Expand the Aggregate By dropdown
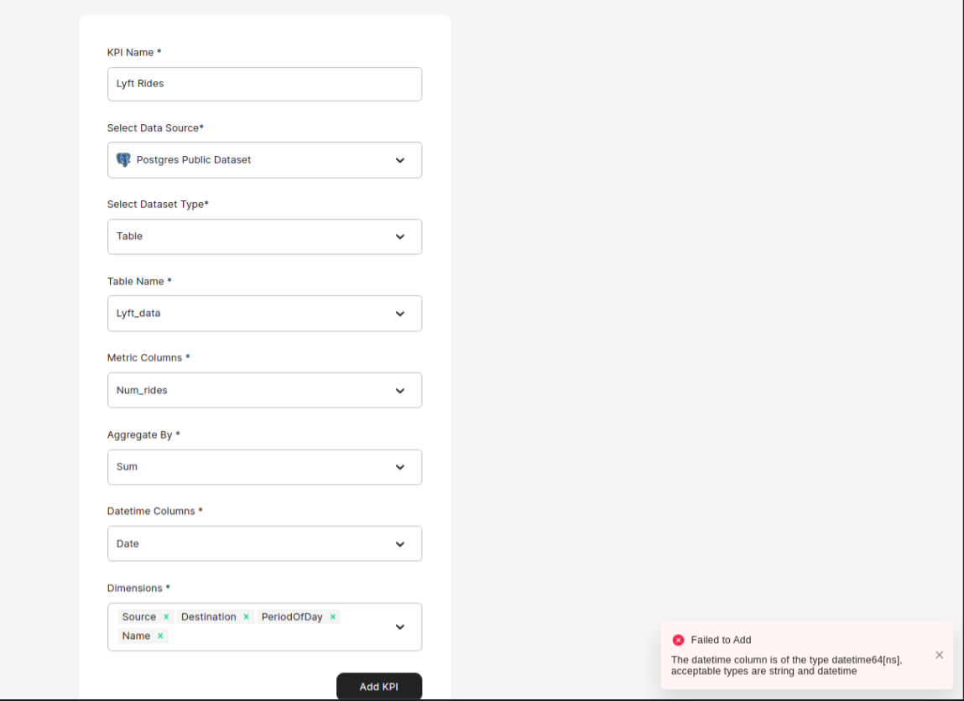The width and height of the screenshot is (964, 701). (x=264, y=467)
